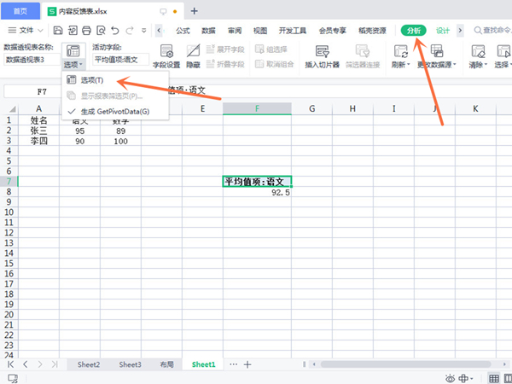The width and height of the screenshot is (512, 384).
Task: Click the Undo arrow icon
Action: pos(115,31)
